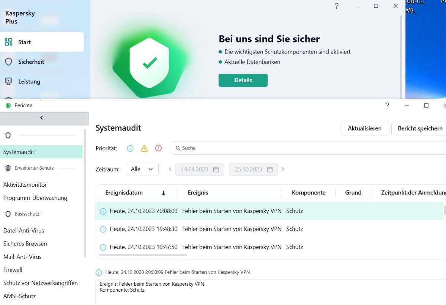The image size is (446, 305).
Task: Toggle the red critical priority filter
Action: pos(158,148)
